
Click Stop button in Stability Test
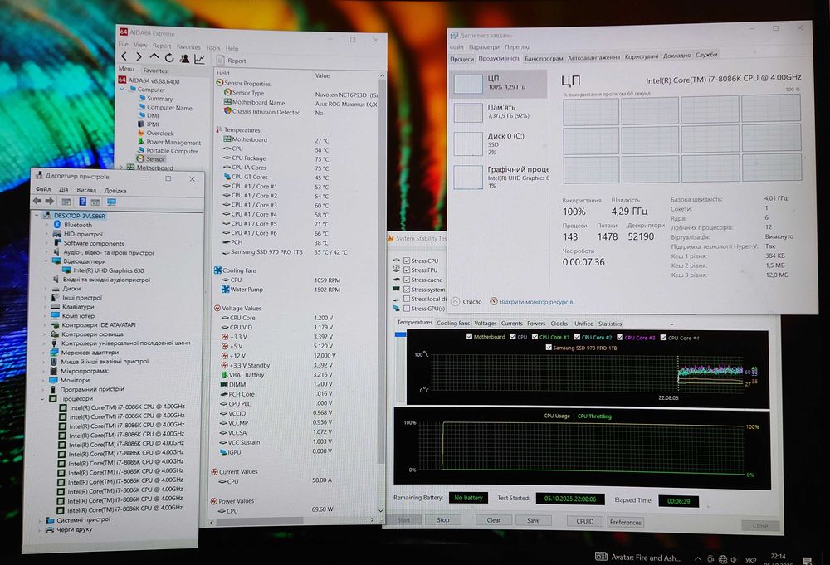(443, 520)
